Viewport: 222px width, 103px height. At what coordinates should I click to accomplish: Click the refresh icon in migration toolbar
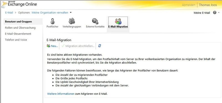[x=100, y=46]
